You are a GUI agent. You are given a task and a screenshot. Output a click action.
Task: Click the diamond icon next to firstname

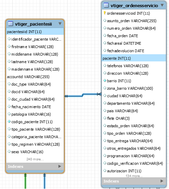tap(9, 46)
